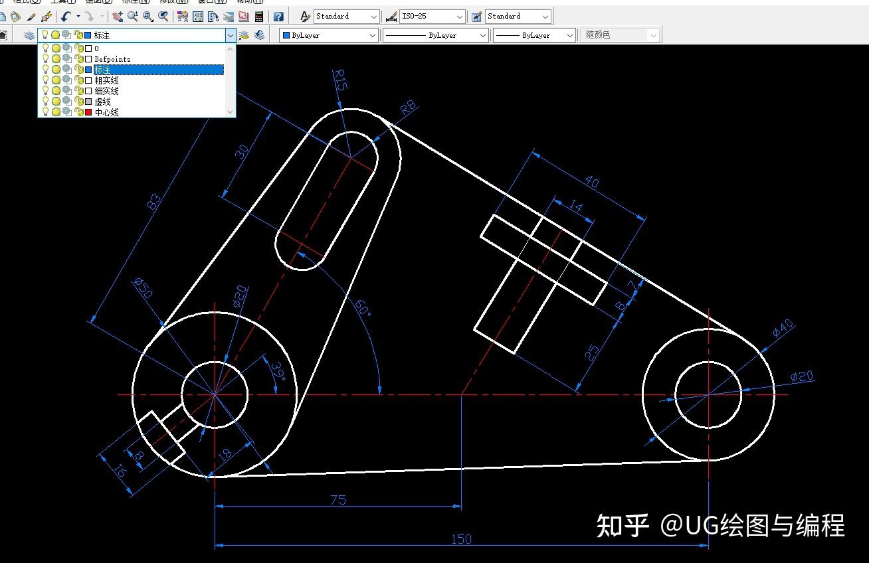Click the Layer Previous icon

pos(259,35)
